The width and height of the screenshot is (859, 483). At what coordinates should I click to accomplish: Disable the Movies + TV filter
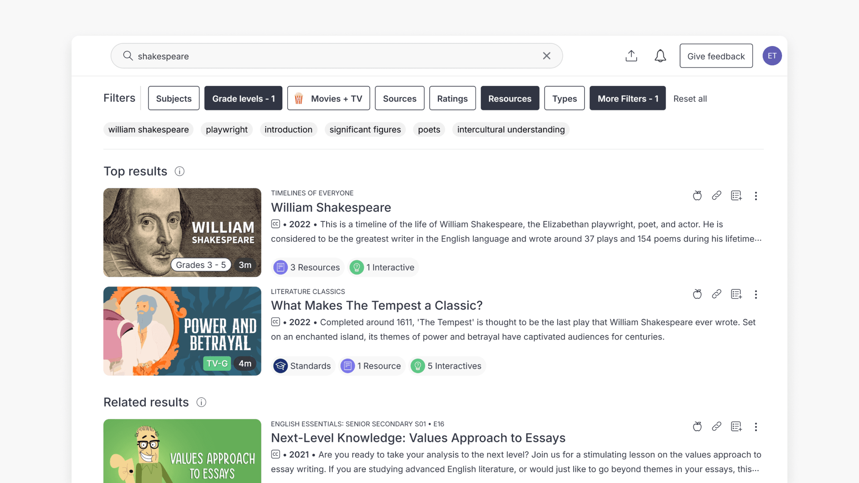[x=328, y=98]
